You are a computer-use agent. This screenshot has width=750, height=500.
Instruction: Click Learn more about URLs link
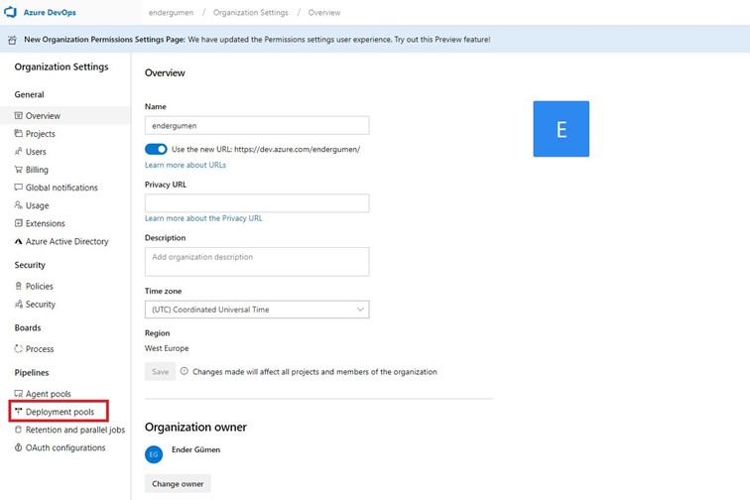click(186, 165)
